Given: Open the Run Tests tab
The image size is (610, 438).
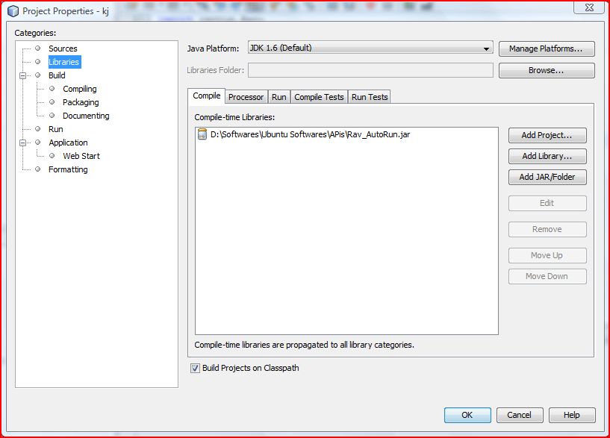Looking at the screenshot, I should pyautogui.click(x=370, y=97).
